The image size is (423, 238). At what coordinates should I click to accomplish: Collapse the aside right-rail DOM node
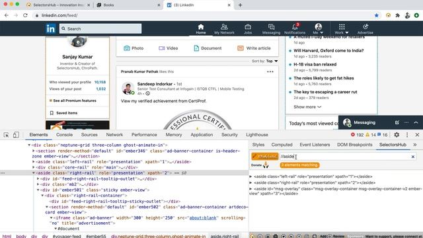pos(34,173)
